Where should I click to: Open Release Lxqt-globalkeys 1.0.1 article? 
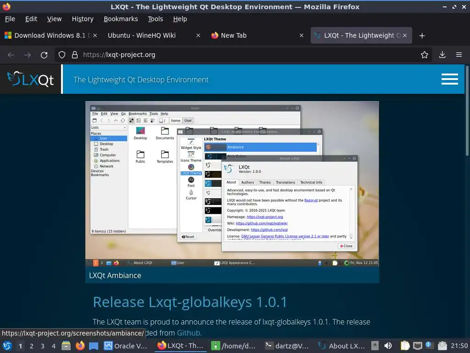190,302
